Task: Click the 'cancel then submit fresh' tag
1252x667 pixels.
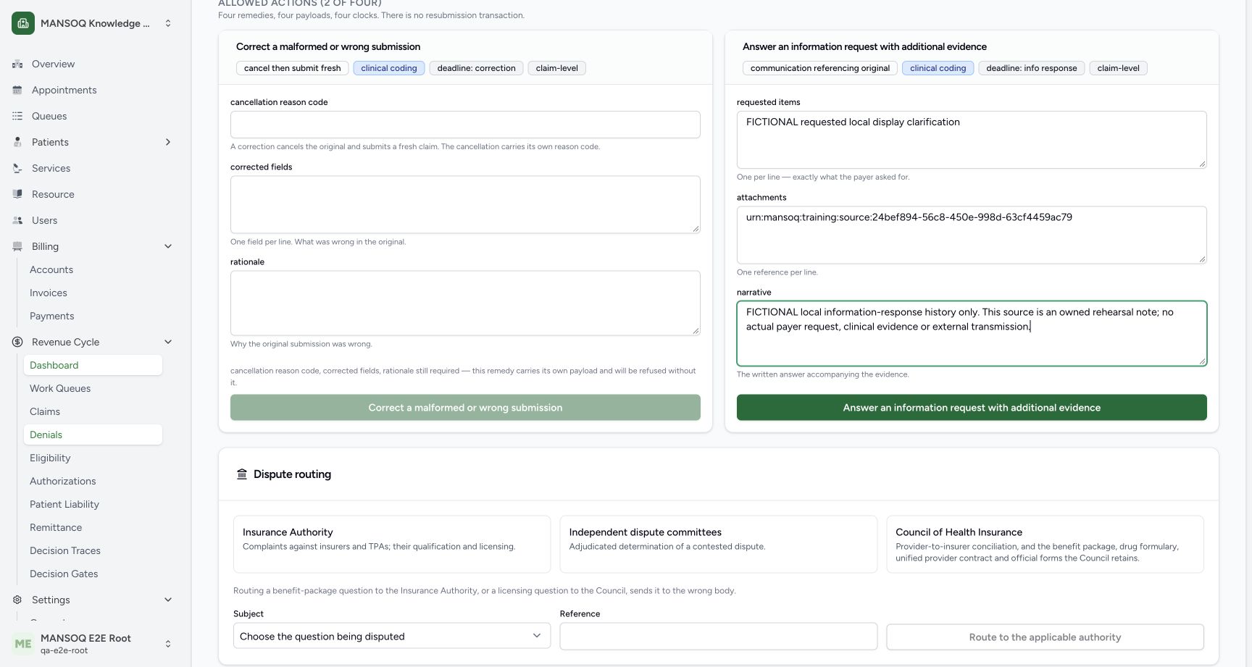Action: [x=293, y=68]
